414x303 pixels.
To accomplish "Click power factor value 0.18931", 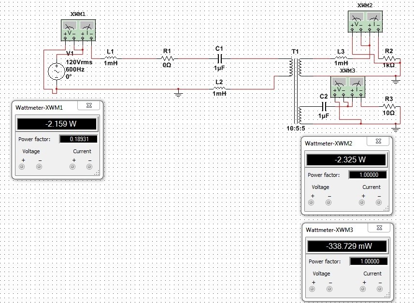I will point(78,139).
